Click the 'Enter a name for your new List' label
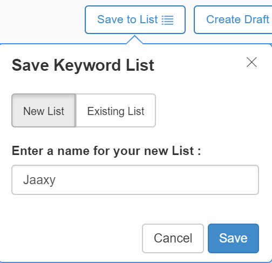The height and width of the screenshot is (263, 272). [x=106, y=151]
